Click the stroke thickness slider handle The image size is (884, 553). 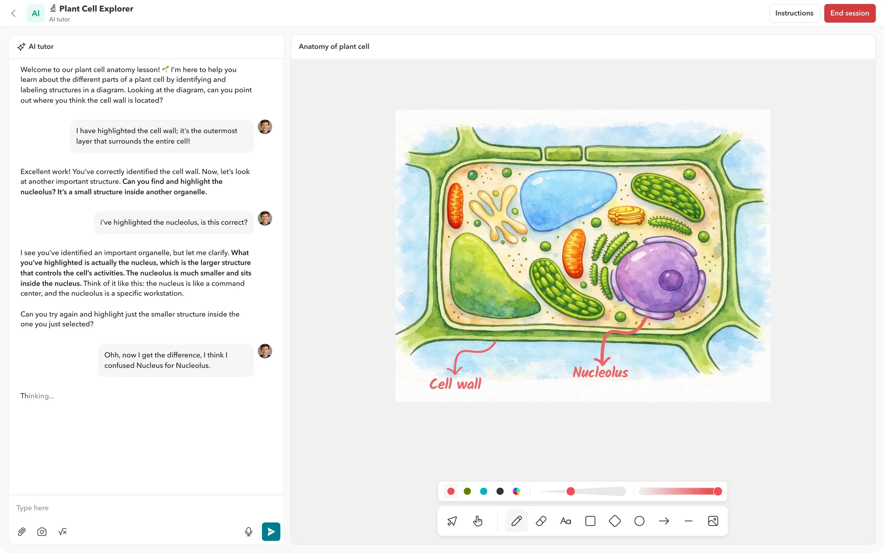click(571, 492)
